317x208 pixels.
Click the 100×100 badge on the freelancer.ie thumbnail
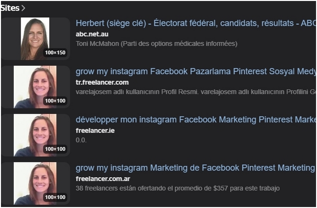[55, 149]
